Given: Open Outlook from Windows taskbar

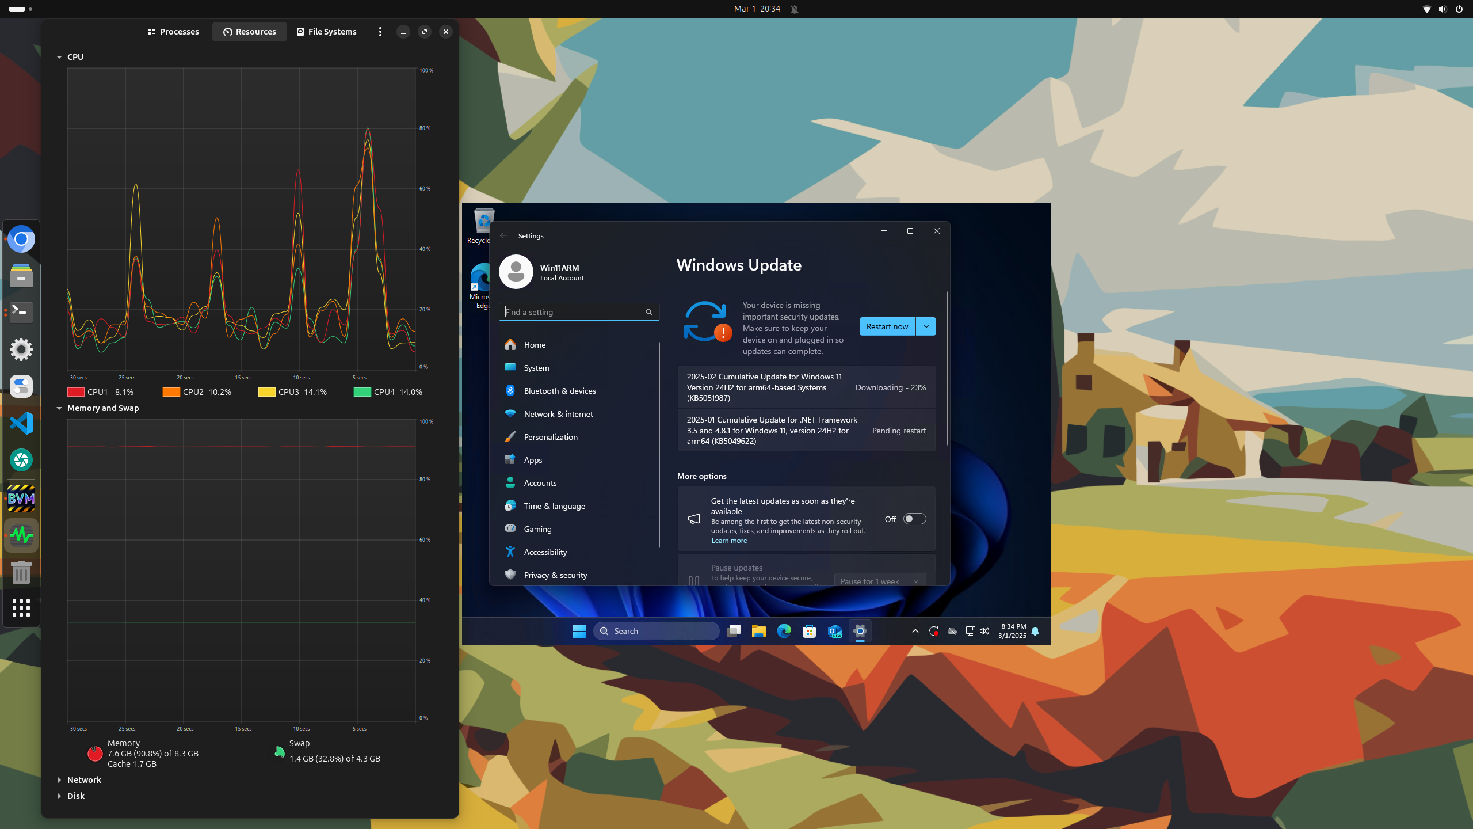Looking at the screenshot, I should tap(835, 631).
